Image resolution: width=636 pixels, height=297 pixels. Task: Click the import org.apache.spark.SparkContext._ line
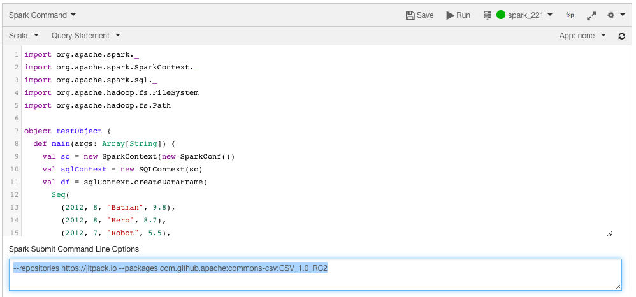(x=112, y=68)
